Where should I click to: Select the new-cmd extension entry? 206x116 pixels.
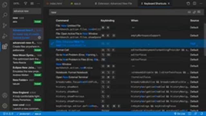coord(27,107)
